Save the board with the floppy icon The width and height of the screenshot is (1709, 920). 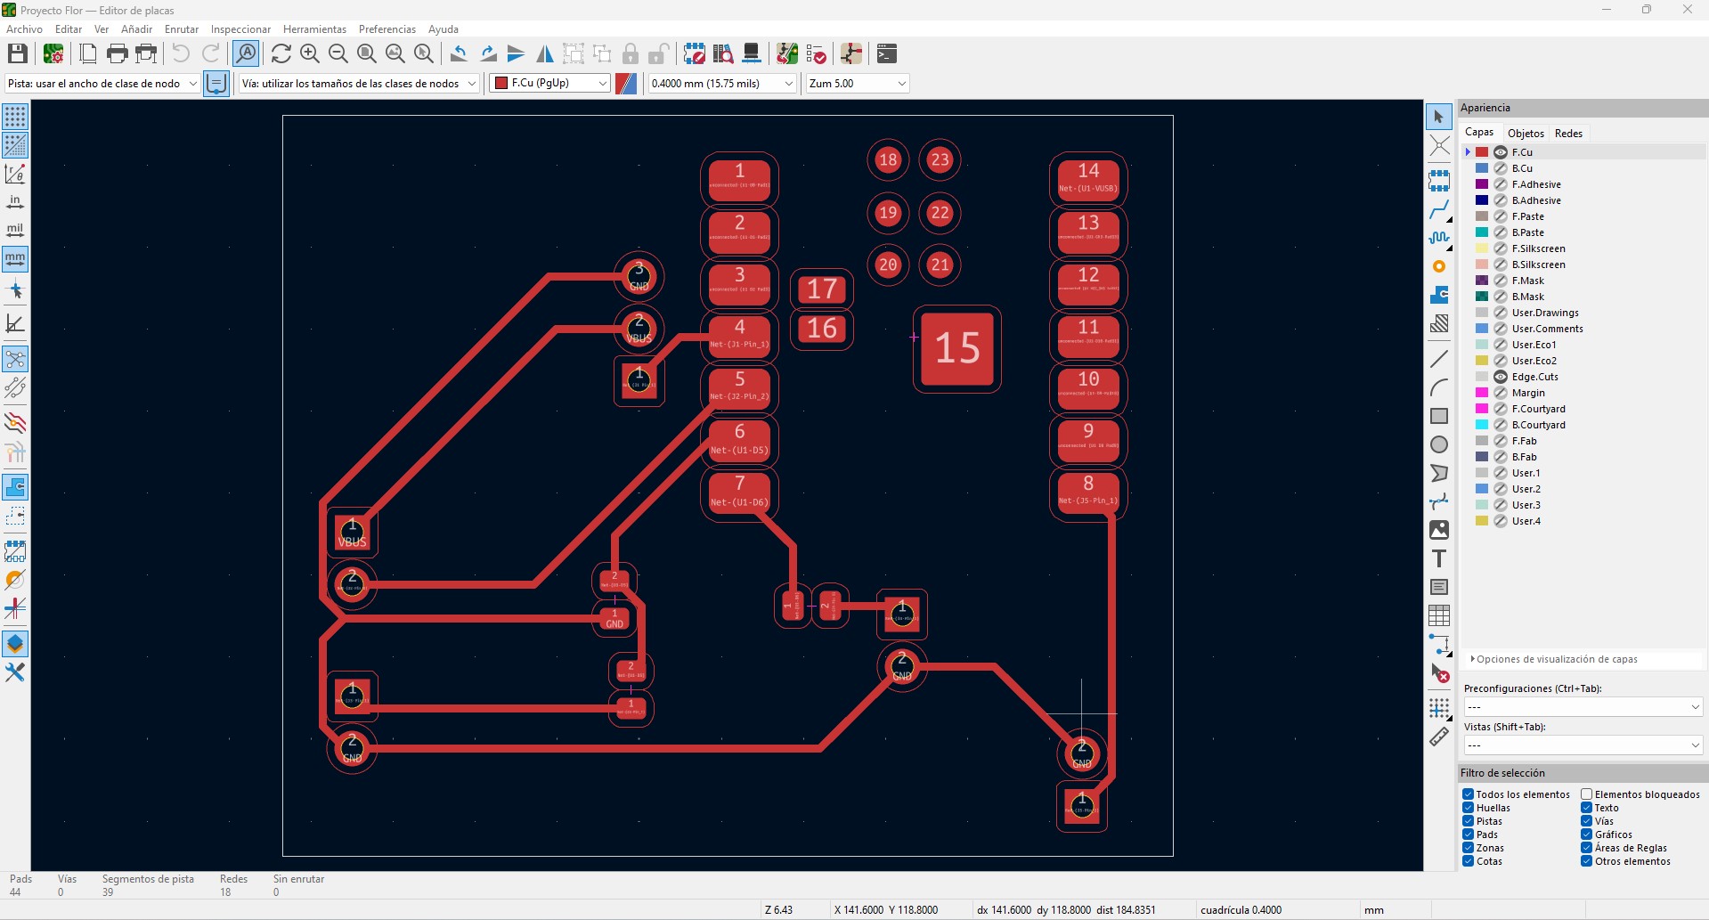pyautogui.click(x=17, y=53)
